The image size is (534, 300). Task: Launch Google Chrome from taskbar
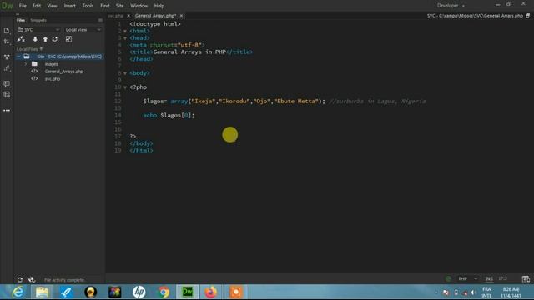pyautogui.click(x=164, y=292)
